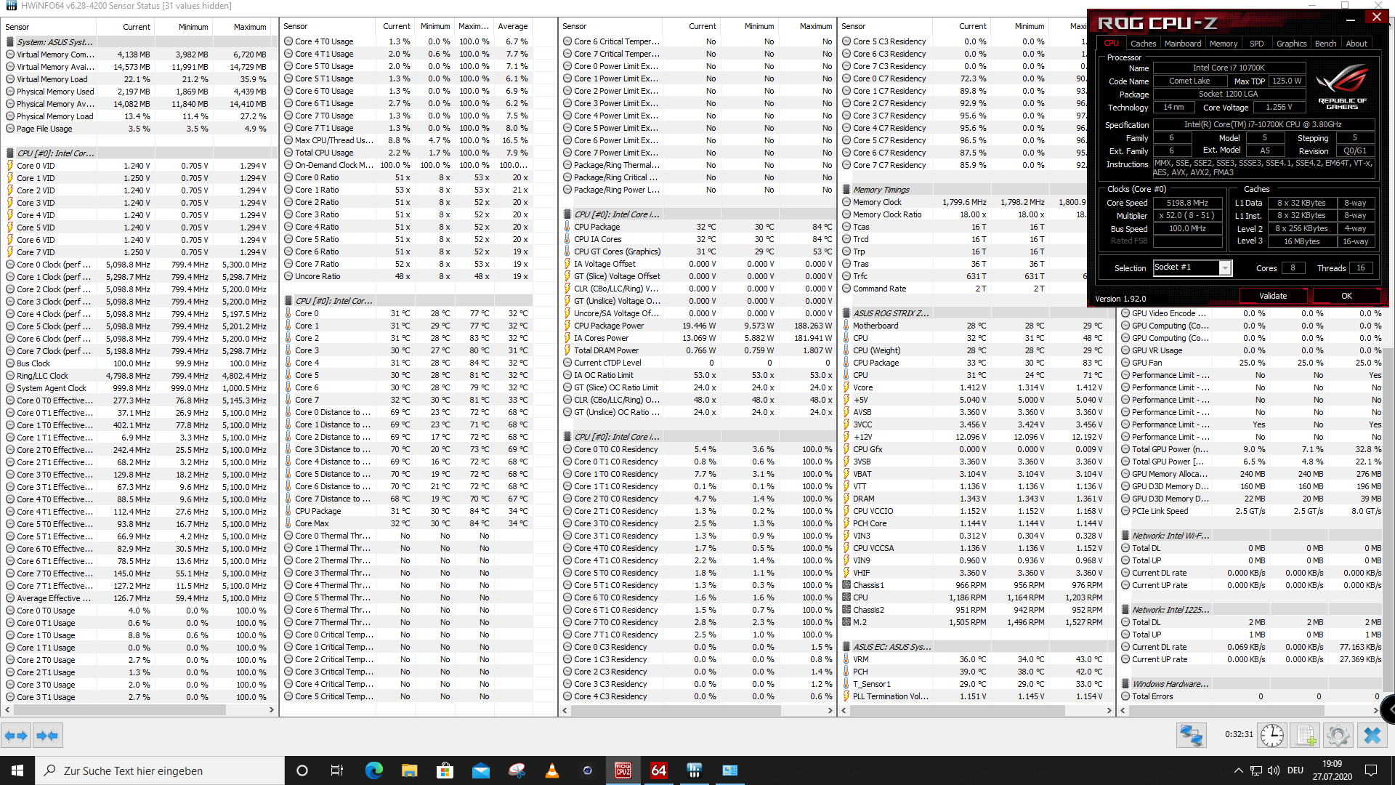Open the Selection Socket #1 dropdown in CPU-Z

(x=1225, y=268)
